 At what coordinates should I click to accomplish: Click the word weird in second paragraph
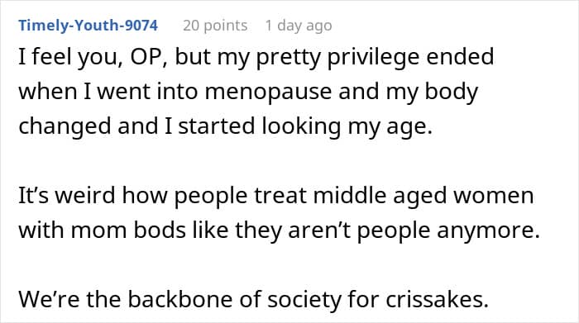coord(86,195)
